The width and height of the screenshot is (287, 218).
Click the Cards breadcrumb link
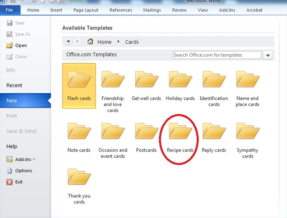point(132,42)
